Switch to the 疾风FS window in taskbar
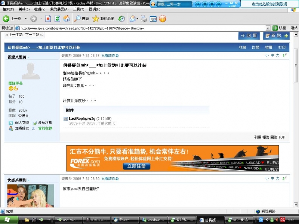Viewport: 299px width, 224px height. [x=183, y=220]
